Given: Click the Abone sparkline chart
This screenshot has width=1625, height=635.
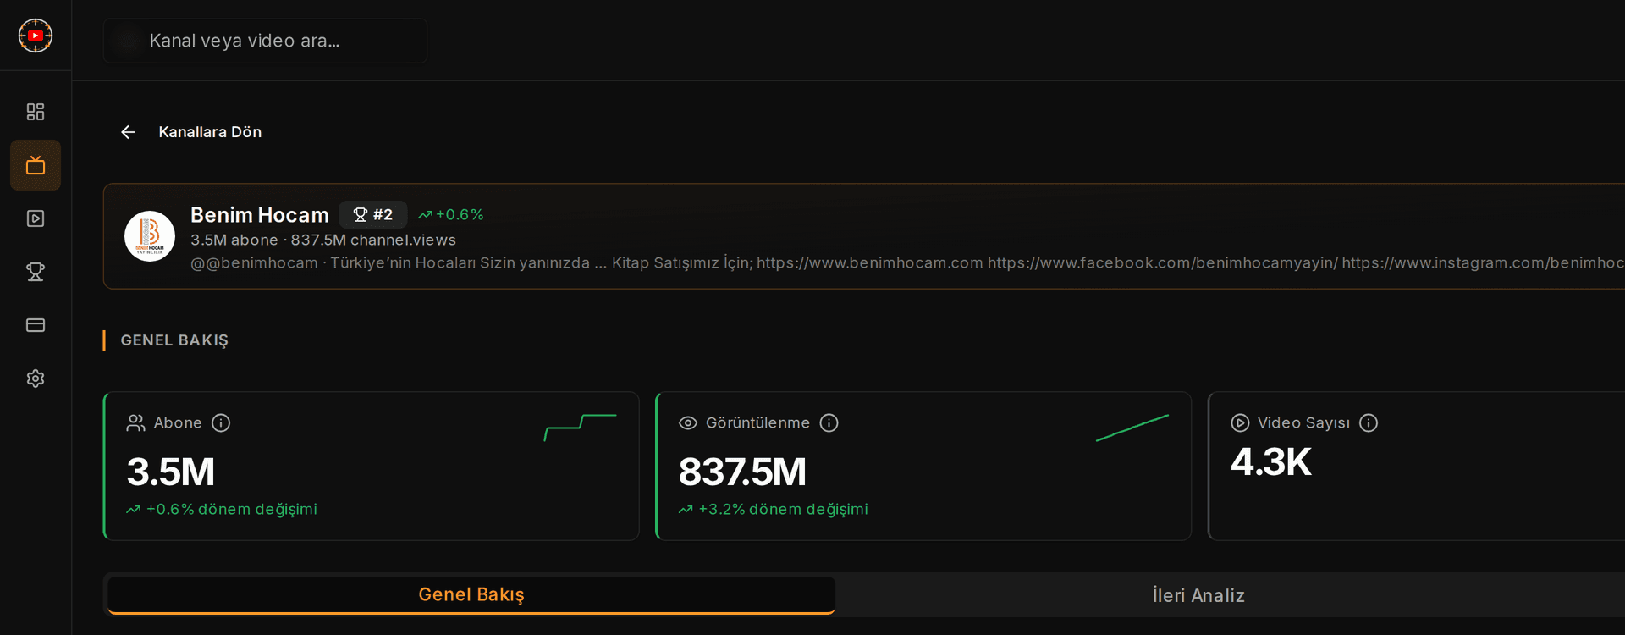Looking at the screenshot, I should tap(581, 428).
